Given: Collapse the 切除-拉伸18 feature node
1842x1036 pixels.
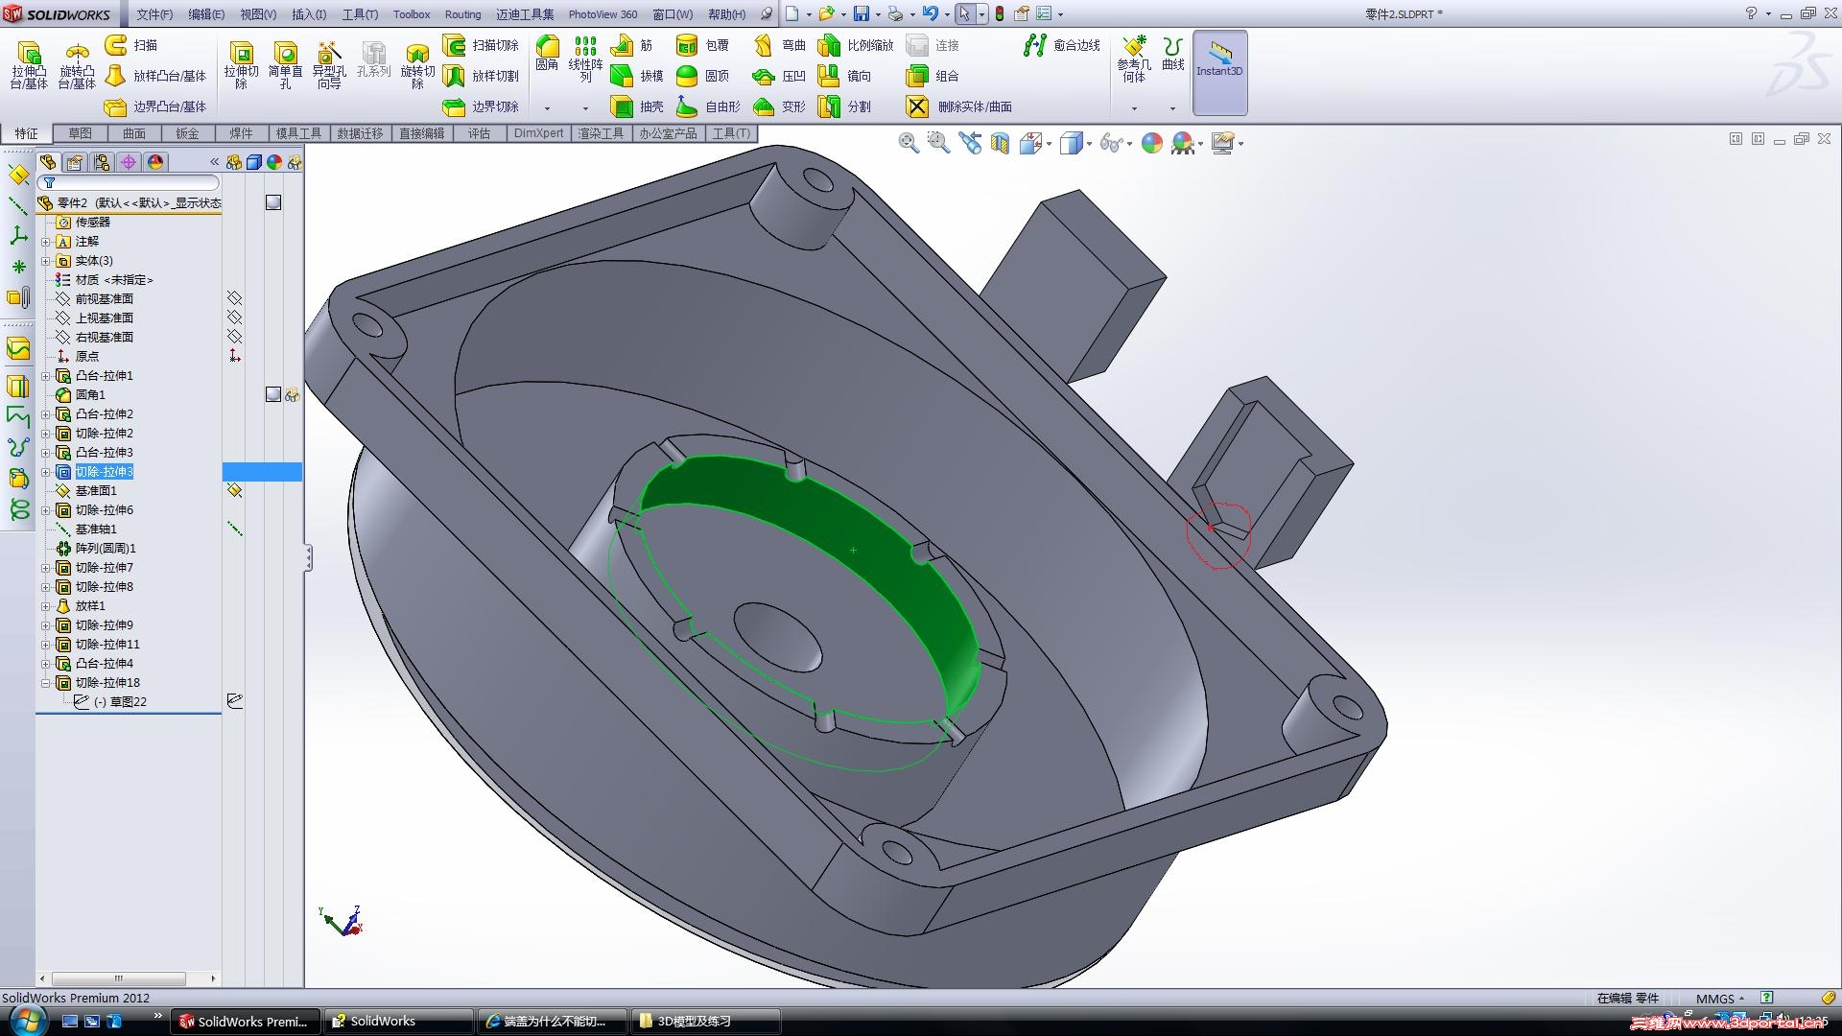Looking at the screenshot, I should pyautogui.click(x=45, y=683).
